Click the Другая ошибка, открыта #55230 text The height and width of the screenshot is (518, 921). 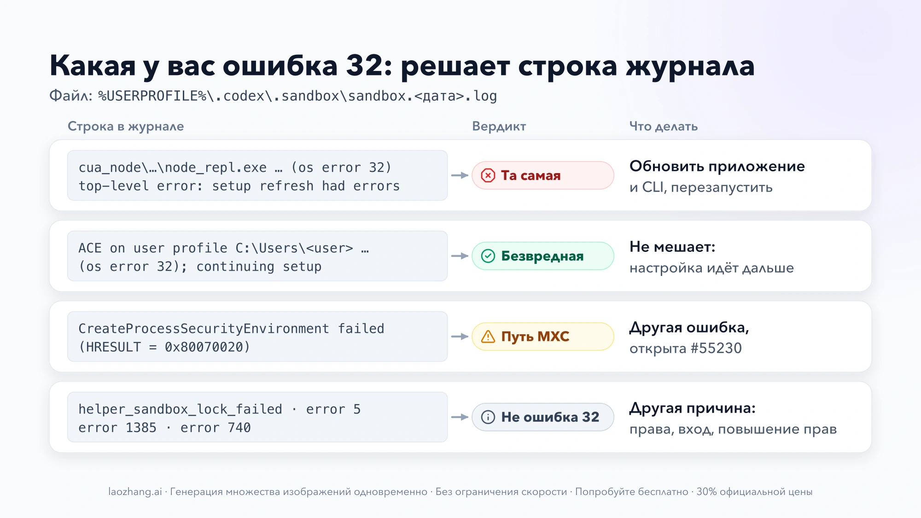pyautogui.click(x=689, y=338)
